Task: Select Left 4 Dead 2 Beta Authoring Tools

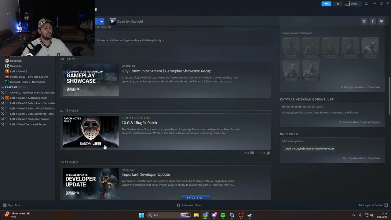Action: (x=32, y=114)
